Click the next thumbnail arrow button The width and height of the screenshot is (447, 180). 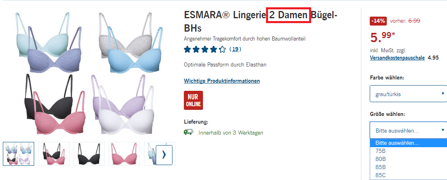pyautogui.click(x=164, y=155)
